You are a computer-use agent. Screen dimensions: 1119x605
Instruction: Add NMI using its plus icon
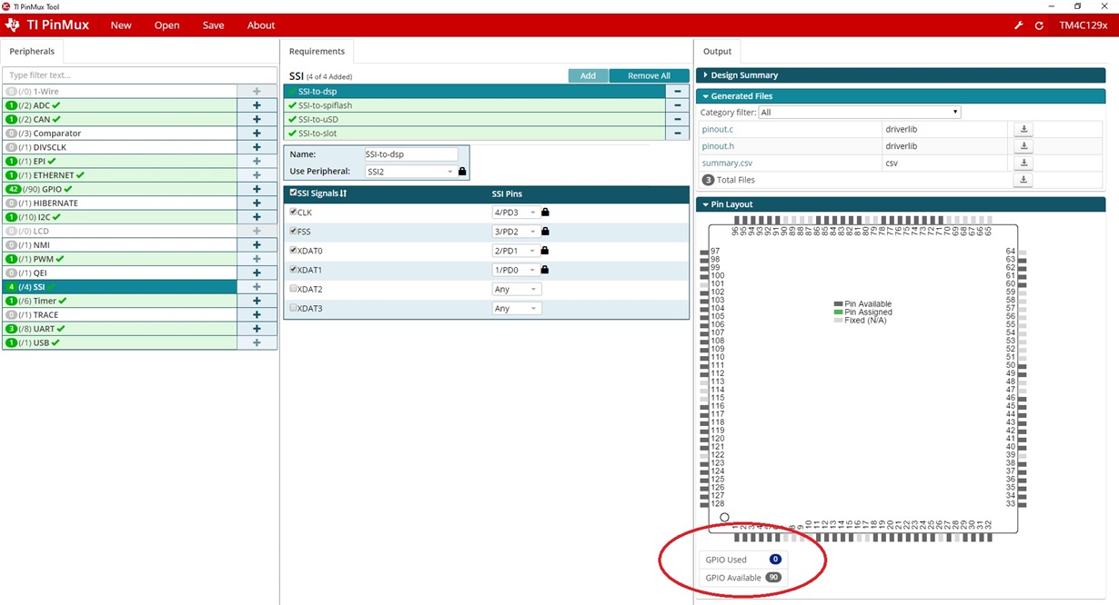(257, 245)
